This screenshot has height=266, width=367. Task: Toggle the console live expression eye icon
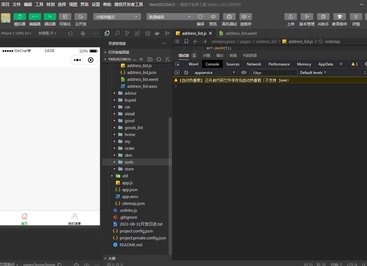pos(244,73)
